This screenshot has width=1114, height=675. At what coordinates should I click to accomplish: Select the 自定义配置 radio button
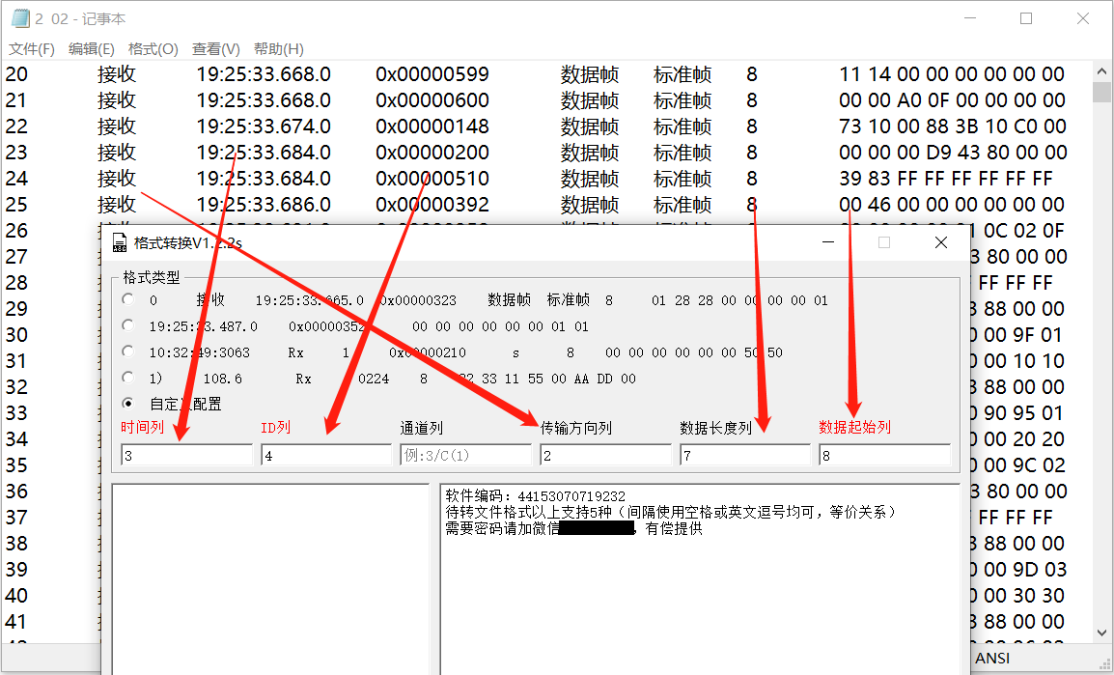[127, 405]
